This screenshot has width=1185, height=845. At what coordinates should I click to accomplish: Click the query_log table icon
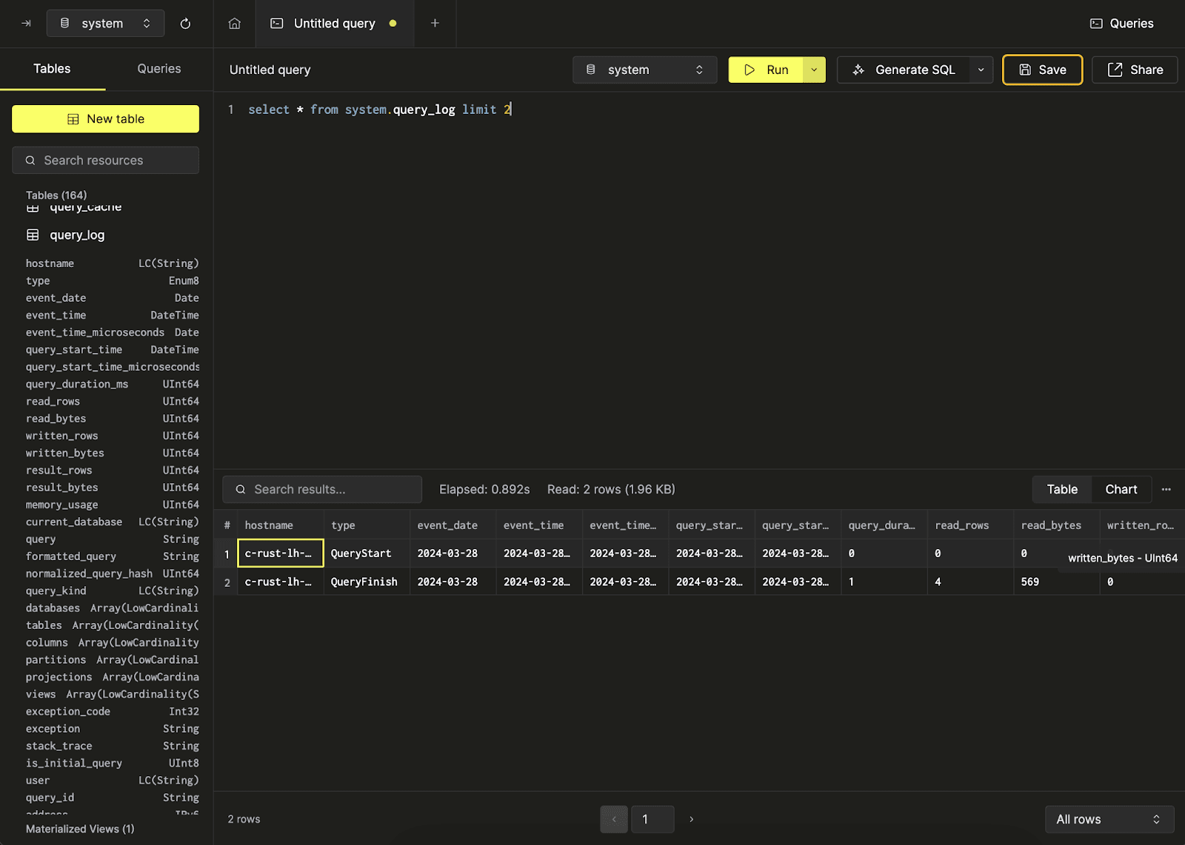[33, 235]
